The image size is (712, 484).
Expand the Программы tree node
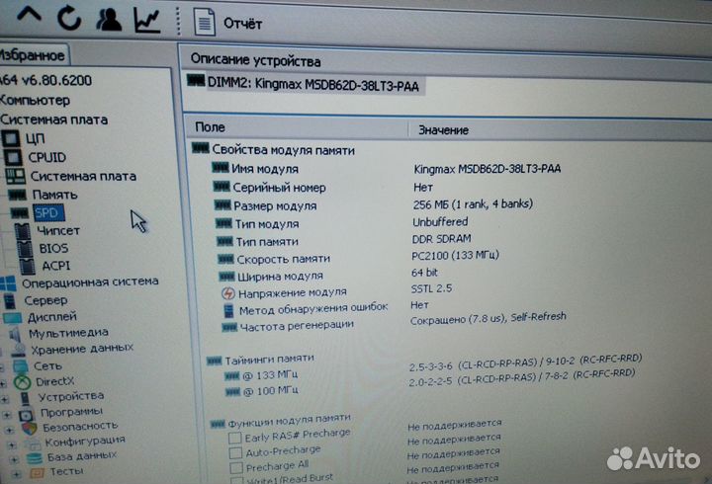coord(7,415)
